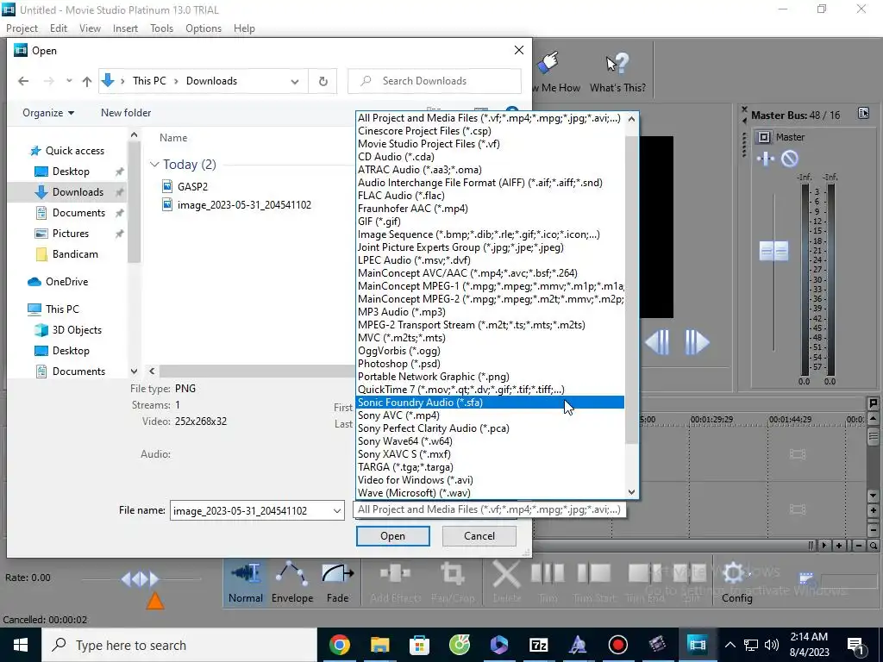The width and height of the screenshot is (883, 662).
Task: Open Master FX (plus-bar icon) in mixer
Action: 766,159
